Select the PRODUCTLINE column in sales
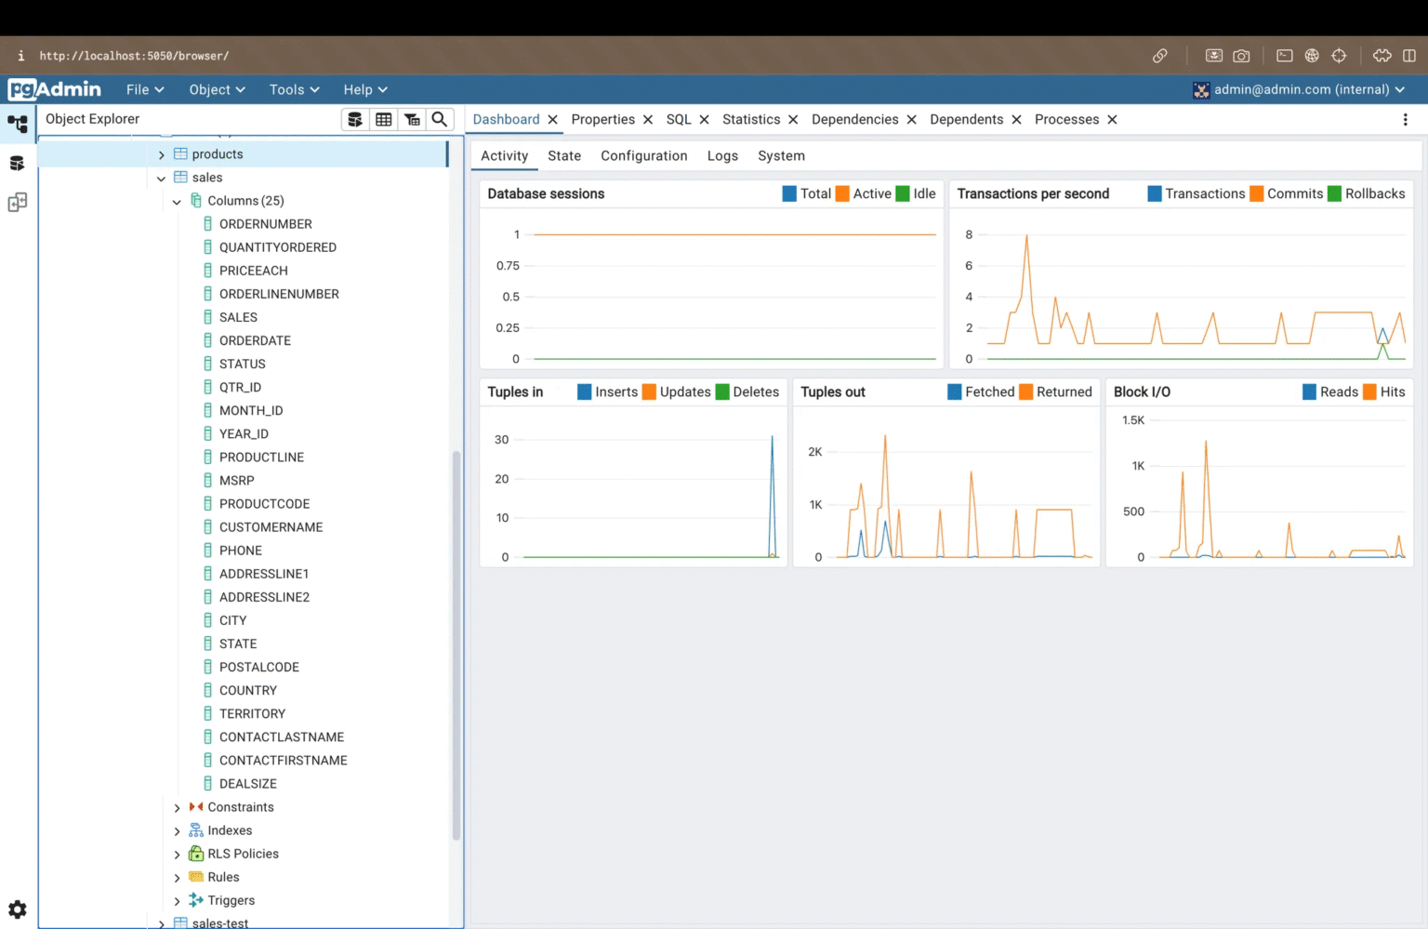Viewport: 1428px width, 929px height. pos(261,457)
